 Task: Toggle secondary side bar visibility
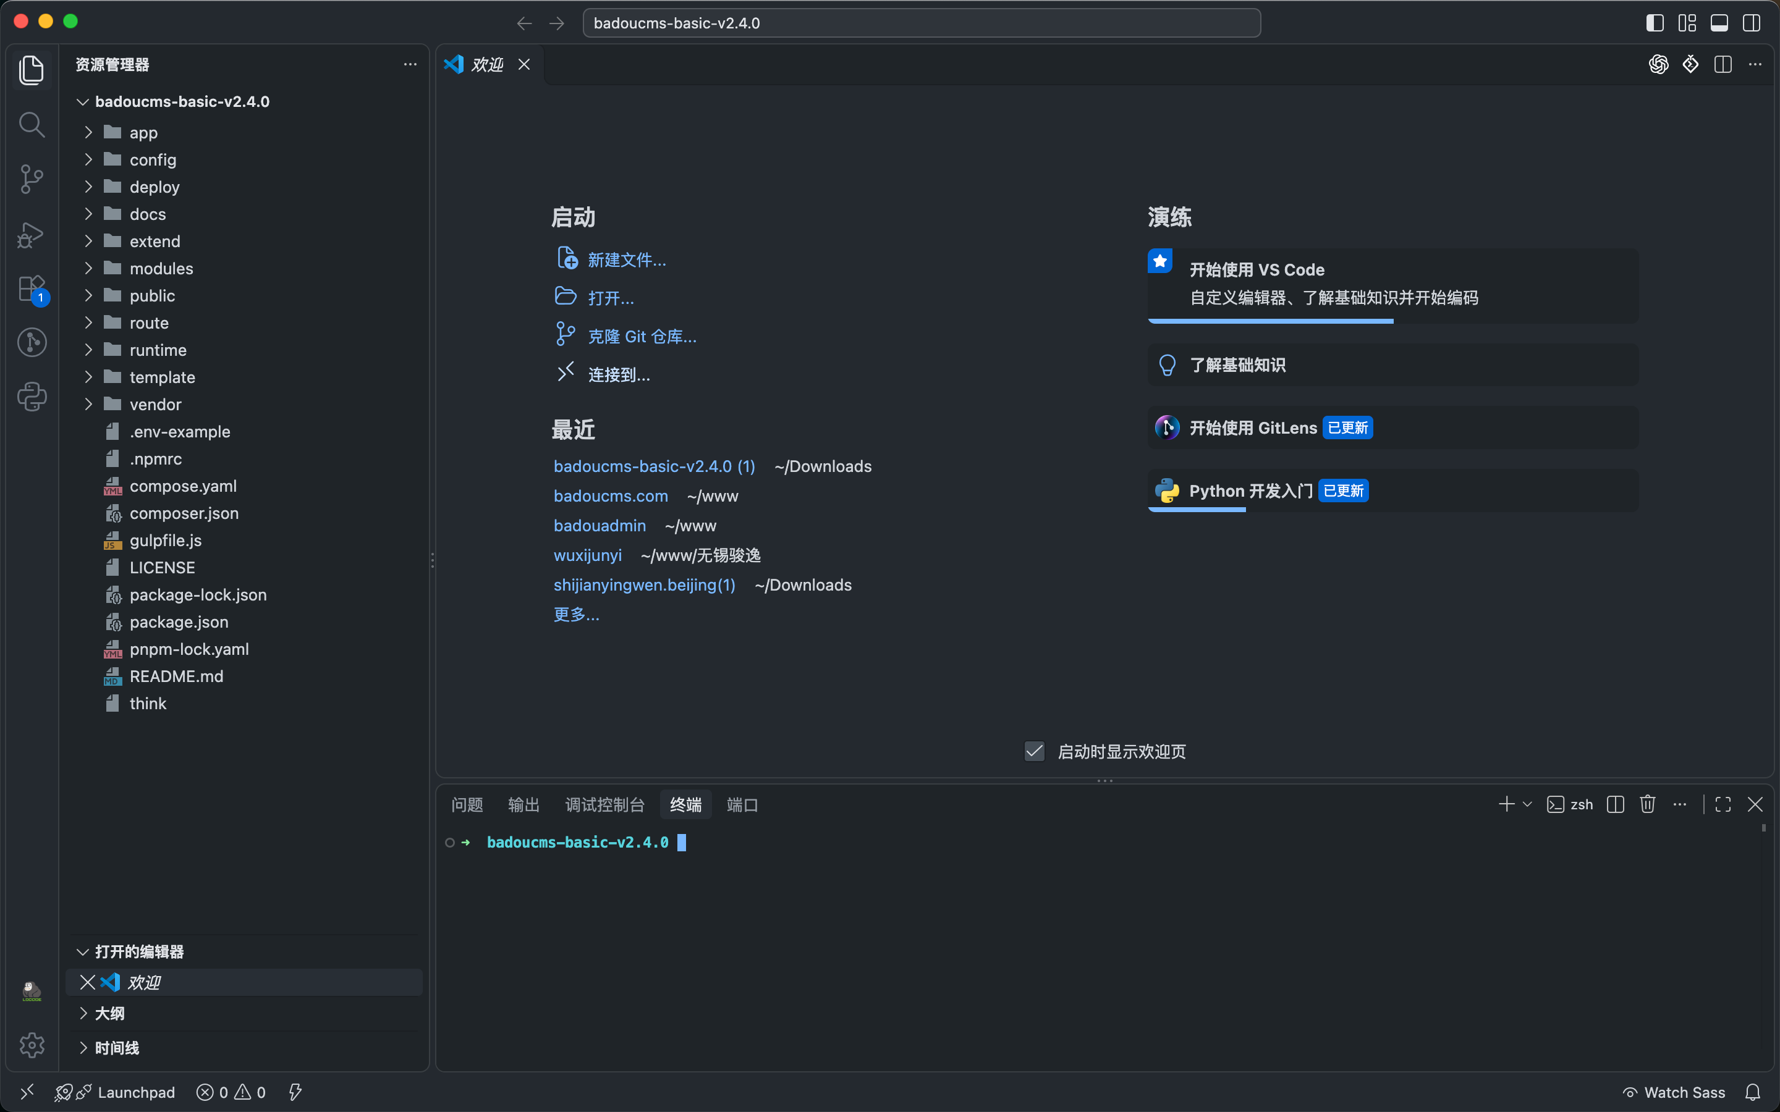1752,23
